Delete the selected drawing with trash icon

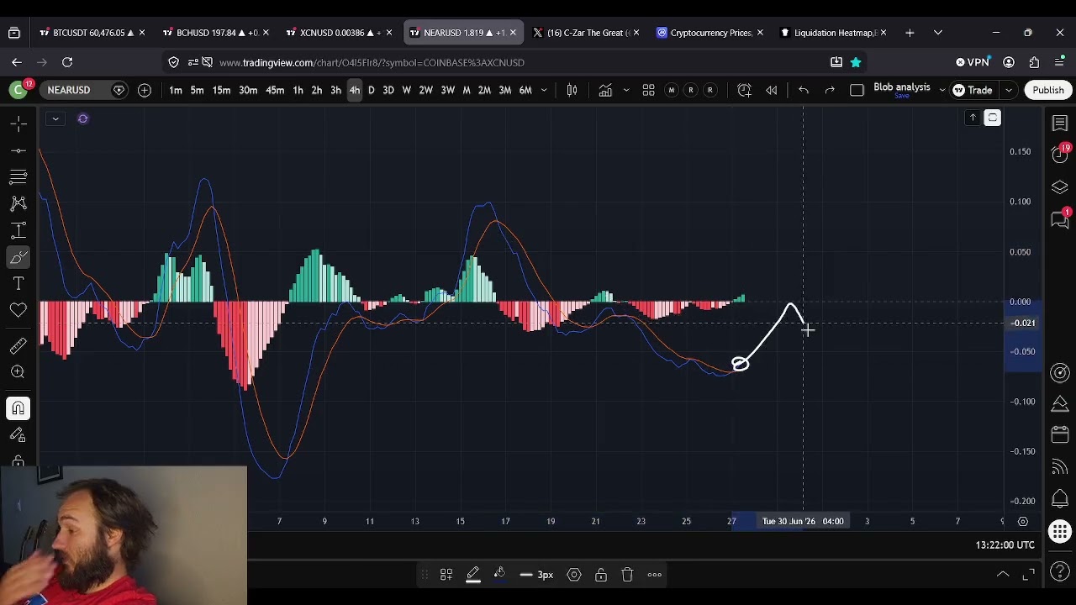point(627,575)
